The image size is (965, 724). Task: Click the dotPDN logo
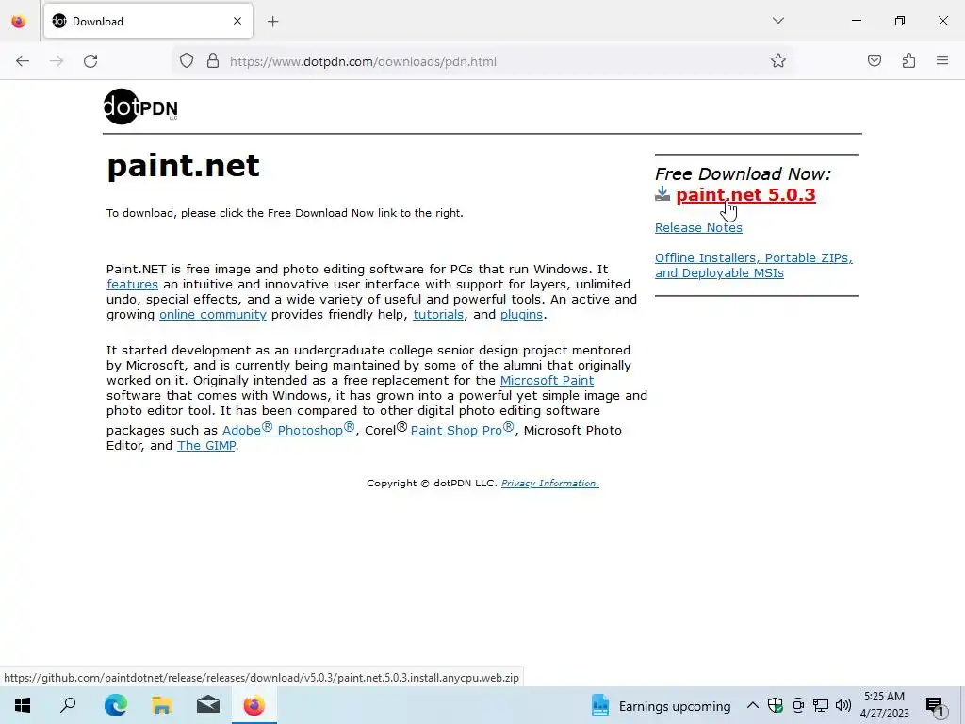[x=140, y=107]
